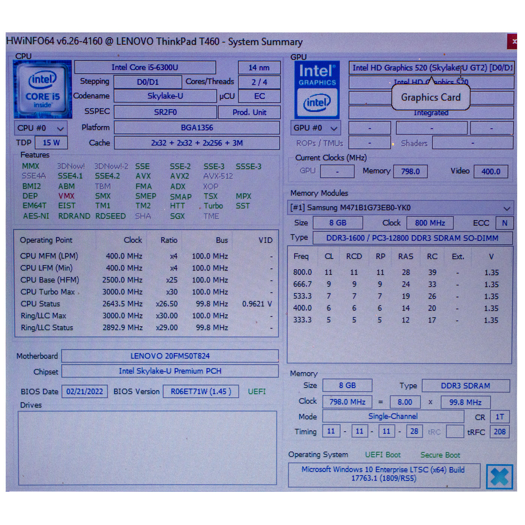This screenshot has width=525, height=525.
Task: Click the module size 8 GB field
Action: point(338,223)
